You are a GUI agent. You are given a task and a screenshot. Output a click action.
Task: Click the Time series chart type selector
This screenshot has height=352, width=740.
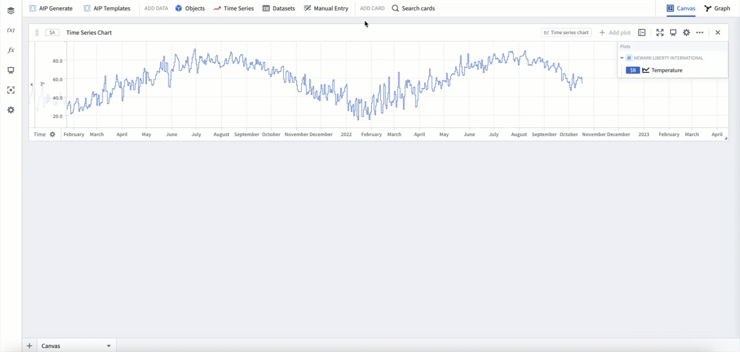tap(566, 33)
